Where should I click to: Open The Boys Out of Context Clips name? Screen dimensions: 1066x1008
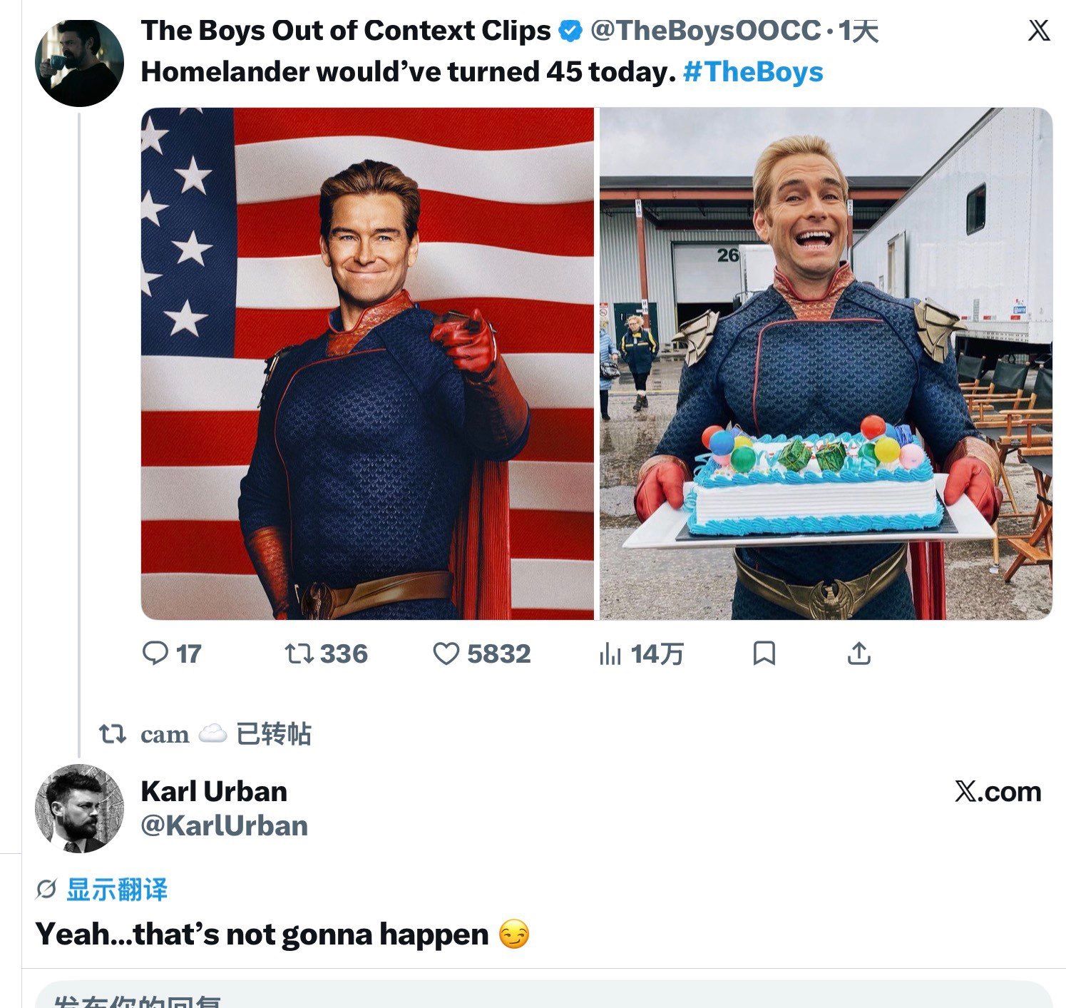pyautogui.click(x=346, y=31)
